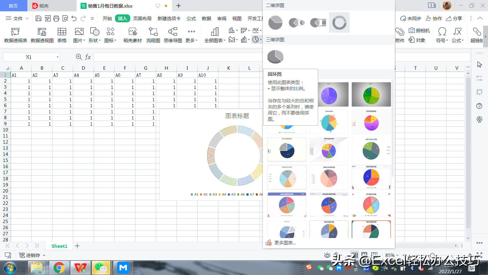Open the 新建选项卡 ribbon tab
This screenshot has height=275, width=488.
(169, 18)
